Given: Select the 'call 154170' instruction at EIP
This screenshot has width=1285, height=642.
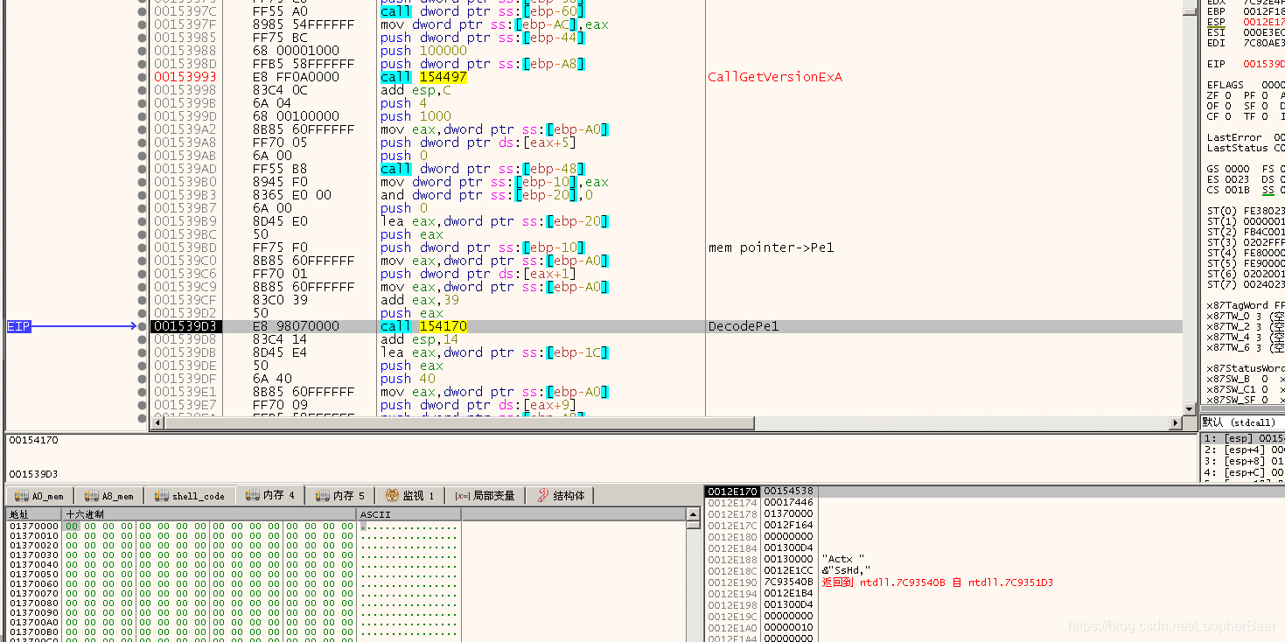Looking at the screenshot, I should coord(423,326).
